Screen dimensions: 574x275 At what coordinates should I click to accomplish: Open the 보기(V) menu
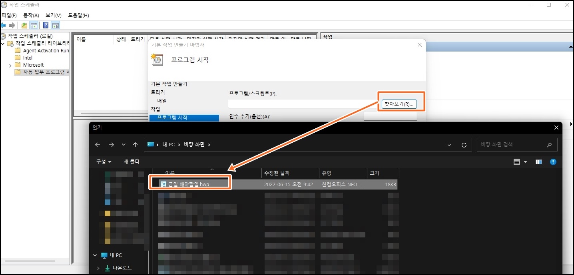tap(54, 15)
